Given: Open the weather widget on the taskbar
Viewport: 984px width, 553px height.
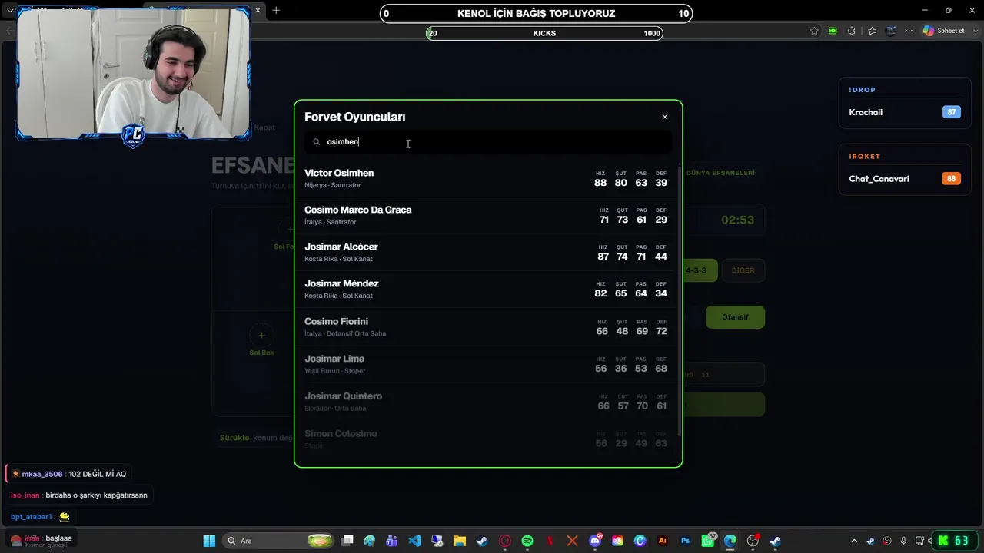Looking at the screenshot, I should 38,541.
